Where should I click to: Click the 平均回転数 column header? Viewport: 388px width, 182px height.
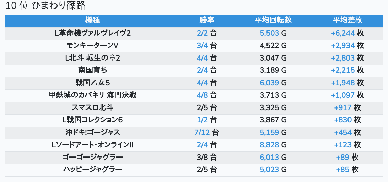point(273,20)
